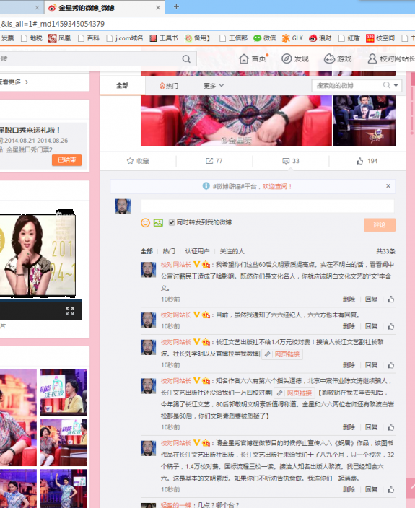This screenshot has width=415, height=508.
Task: Click the insert image icon under the comment box
Action: coord(158,222)
